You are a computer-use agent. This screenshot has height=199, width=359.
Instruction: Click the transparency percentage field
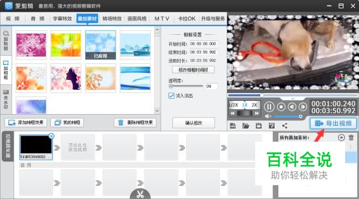pos(212,87)
